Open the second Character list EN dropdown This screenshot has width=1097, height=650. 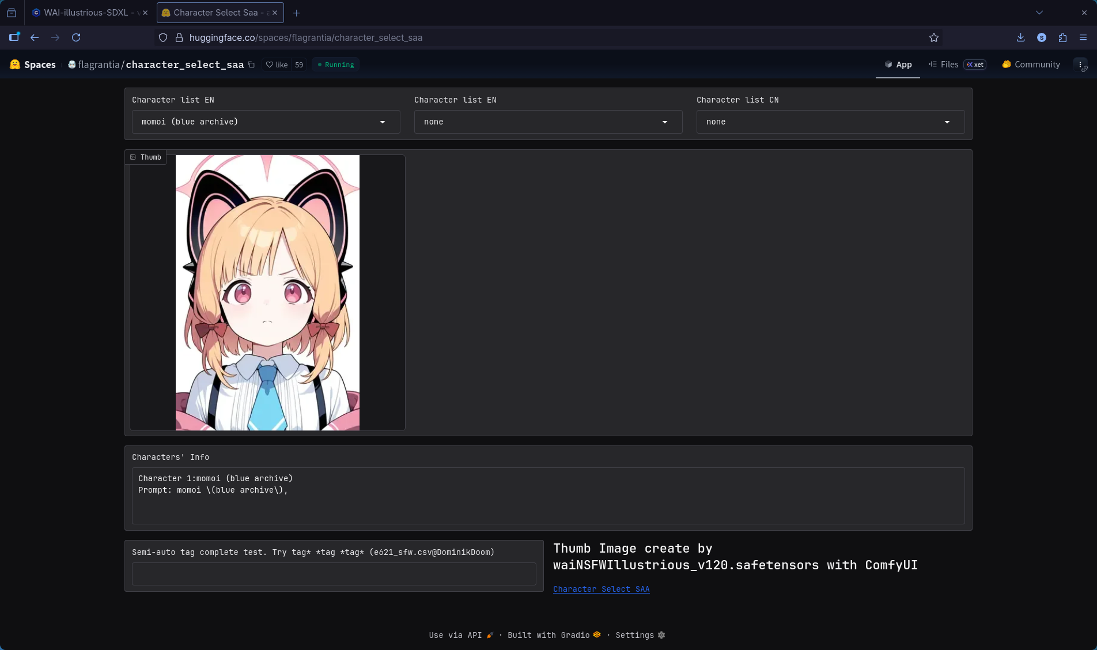[x=548, y=122]
